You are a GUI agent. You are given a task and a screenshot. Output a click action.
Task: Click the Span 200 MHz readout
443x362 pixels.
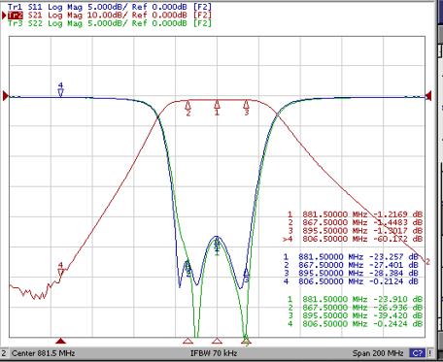coord(378,353)
